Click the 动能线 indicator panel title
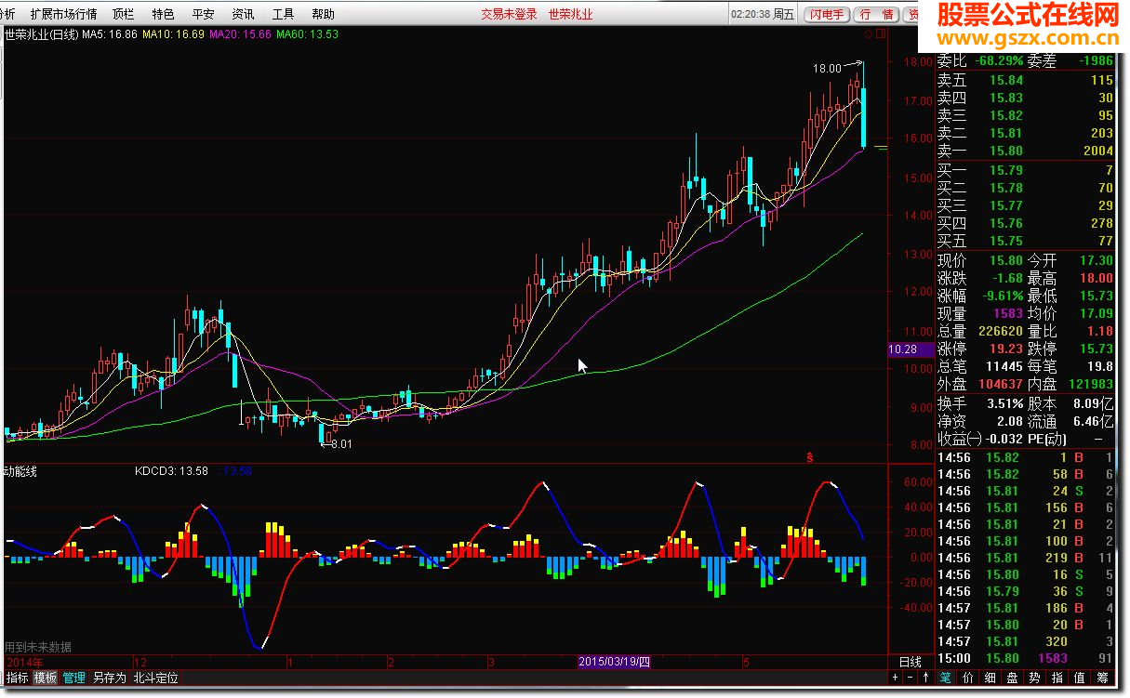 click(20, 471)
